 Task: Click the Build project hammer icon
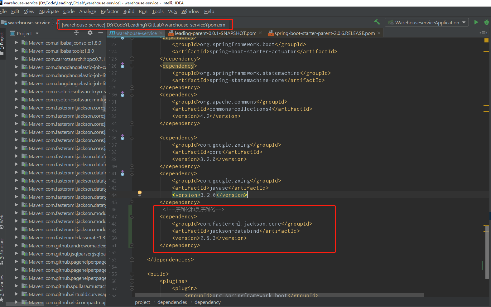(x=377, y=22)
